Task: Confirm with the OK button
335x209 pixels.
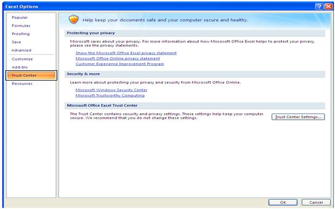Action: tap(283, 202)
